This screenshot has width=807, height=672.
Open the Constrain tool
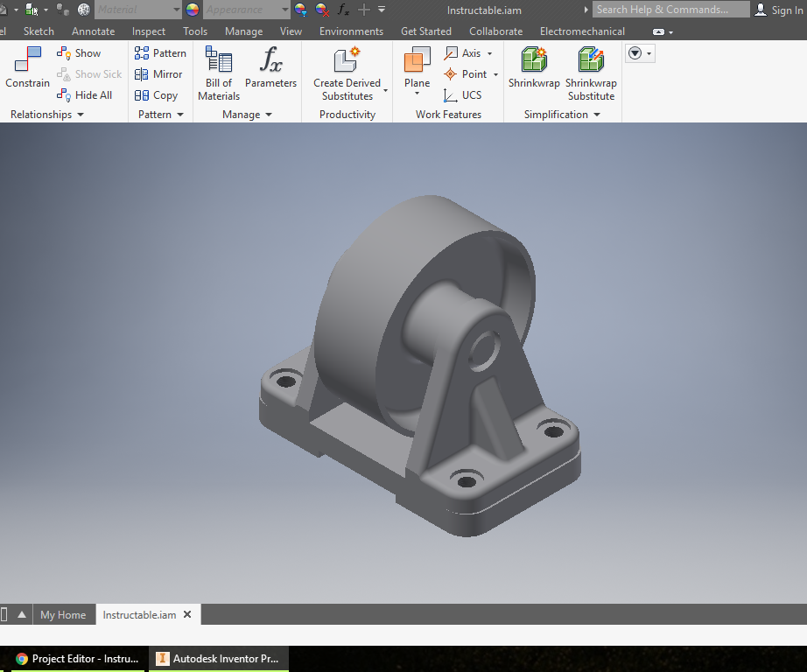click(26, 72)
